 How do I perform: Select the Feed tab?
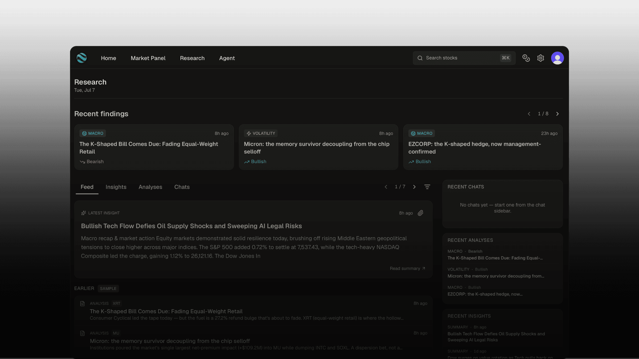[87, 187]
